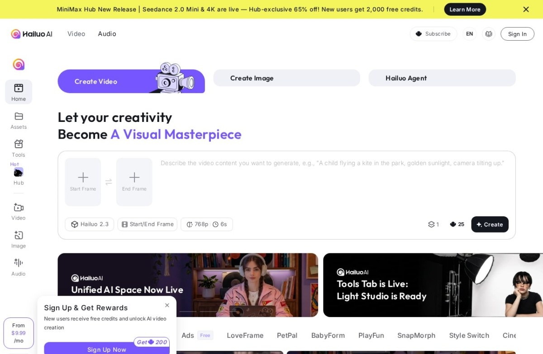This screenshot has height=354, width=543.
Task: Select the Style Switch template category
Action: click(469, 335)
